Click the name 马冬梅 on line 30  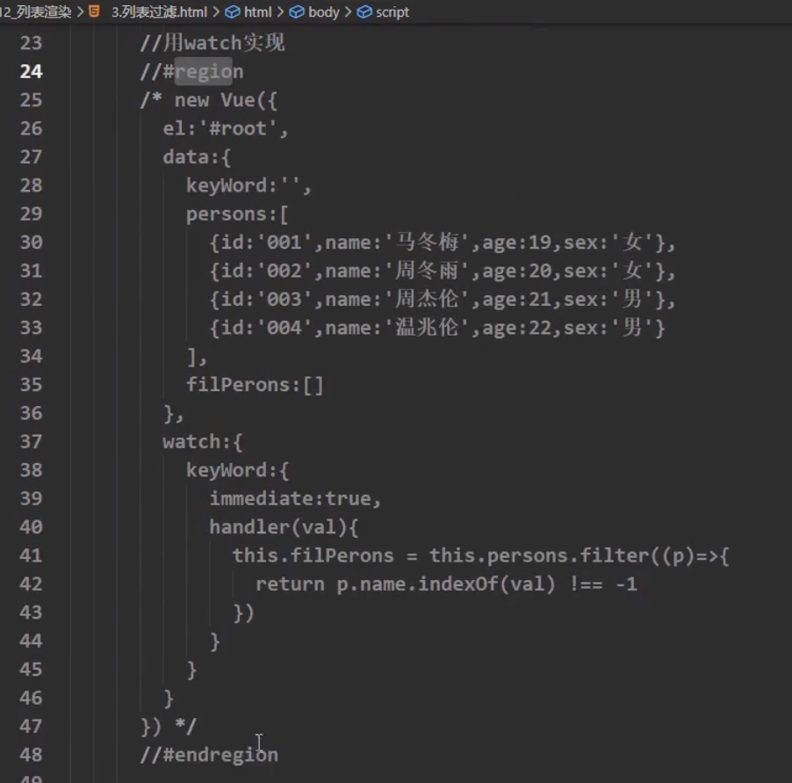pyautogui.click(x=428, y=243)
